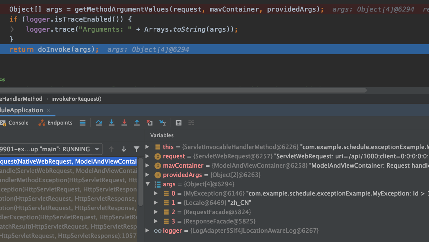Click the logger.isTraceEnabled() condition
This screenshot has height=242, width=429.
[75, 19]
